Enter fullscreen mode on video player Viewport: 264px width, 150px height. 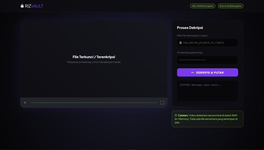(162, 102)
